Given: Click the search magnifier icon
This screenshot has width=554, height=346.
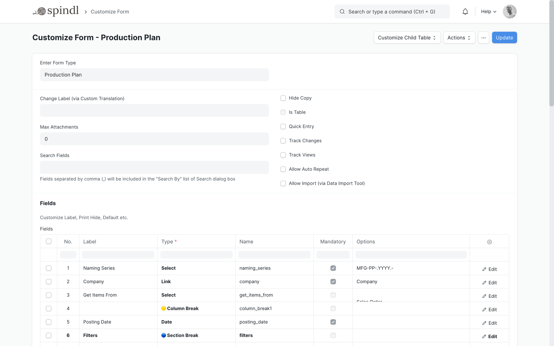Looking at the screenshot, I should click(x=342, y=12).
